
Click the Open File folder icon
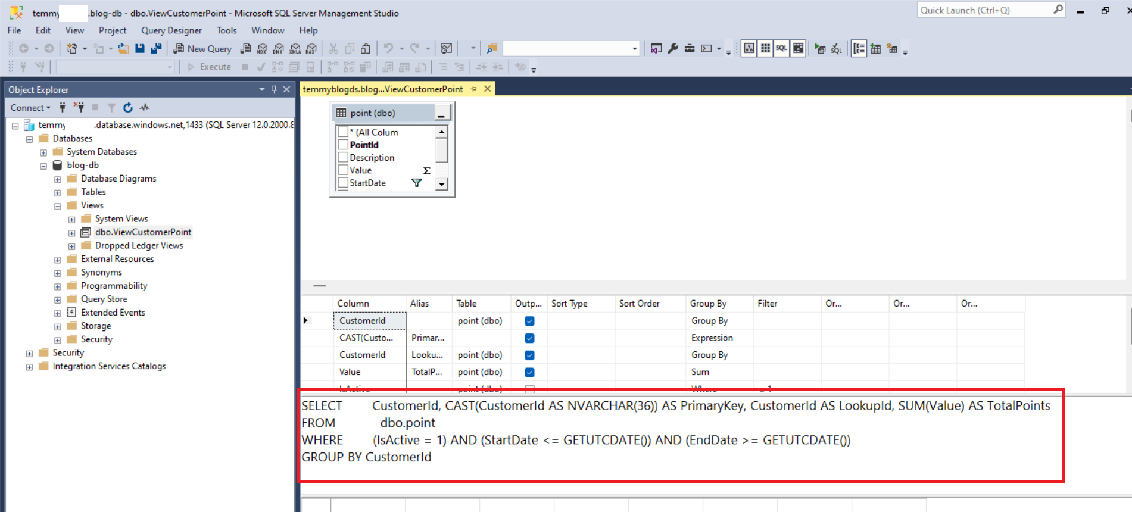point(123,49)
